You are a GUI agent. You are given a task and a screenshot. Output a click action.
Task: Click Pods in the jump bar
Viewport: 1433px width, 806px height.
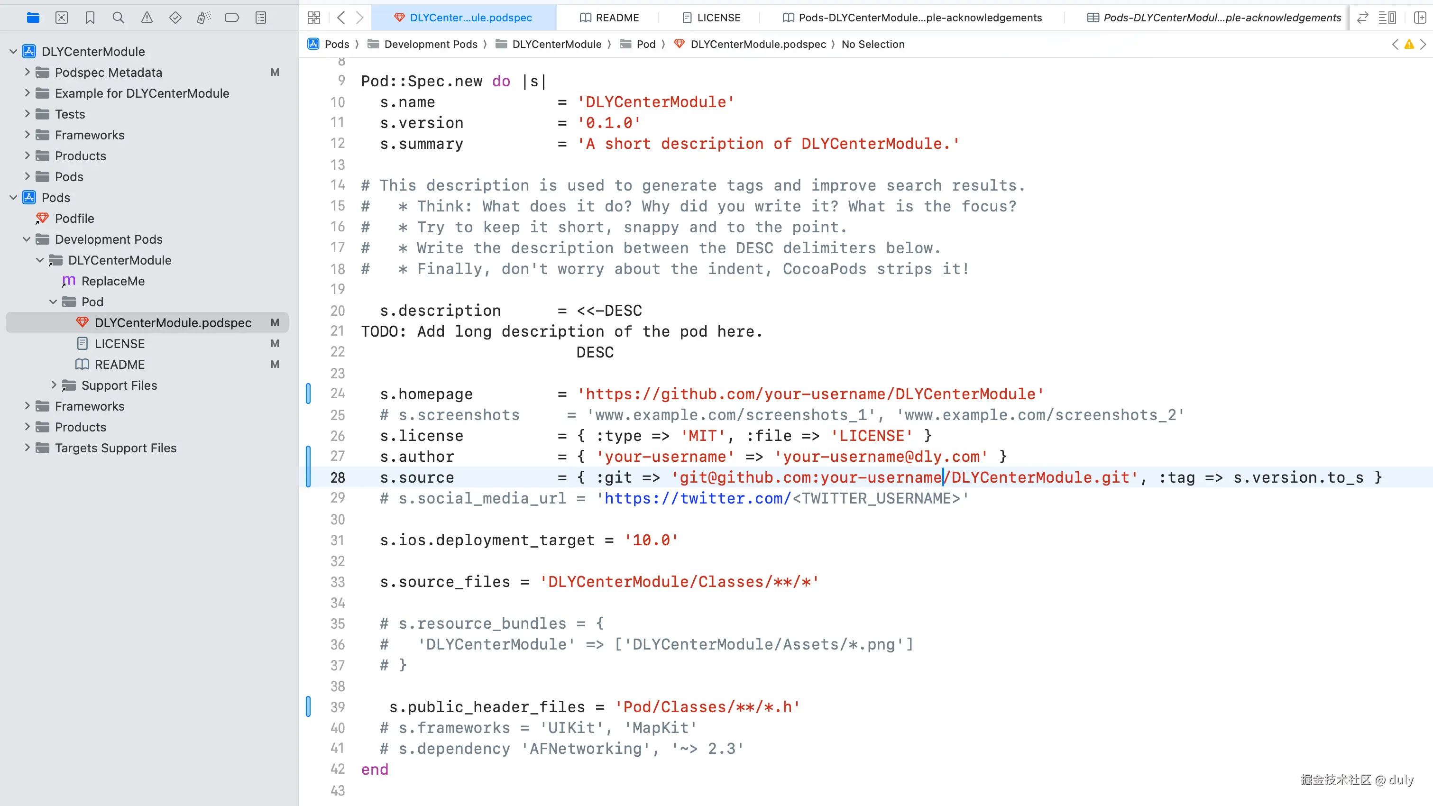pos(337,45)
